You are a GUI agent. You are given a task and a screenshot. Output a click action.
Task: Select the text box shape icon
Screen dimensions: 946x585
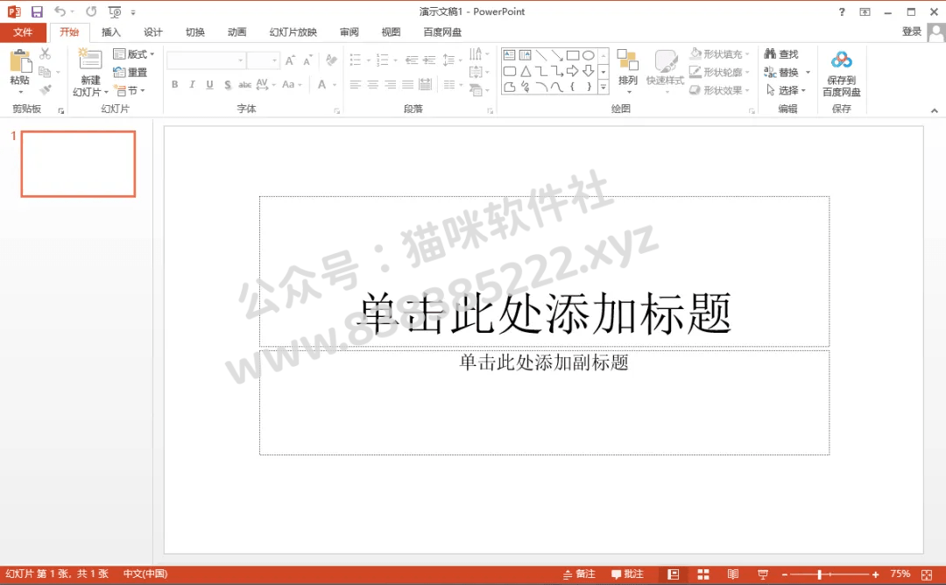point(509,55)
